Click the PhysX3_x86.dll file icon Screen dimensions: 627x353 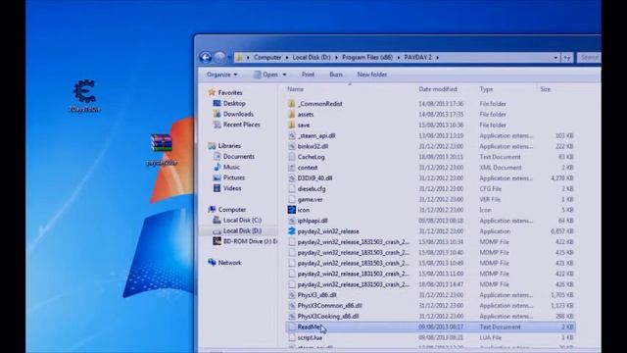point(292,295)
